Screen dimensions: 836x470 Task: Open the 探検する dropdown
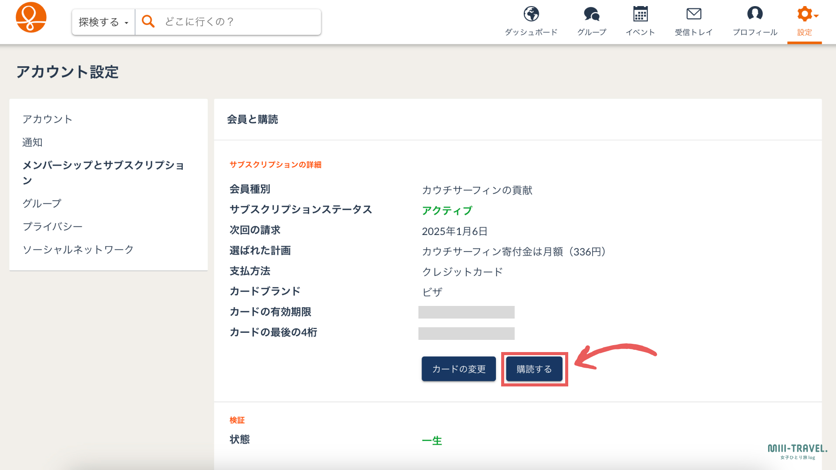click(x=104, y=22)
